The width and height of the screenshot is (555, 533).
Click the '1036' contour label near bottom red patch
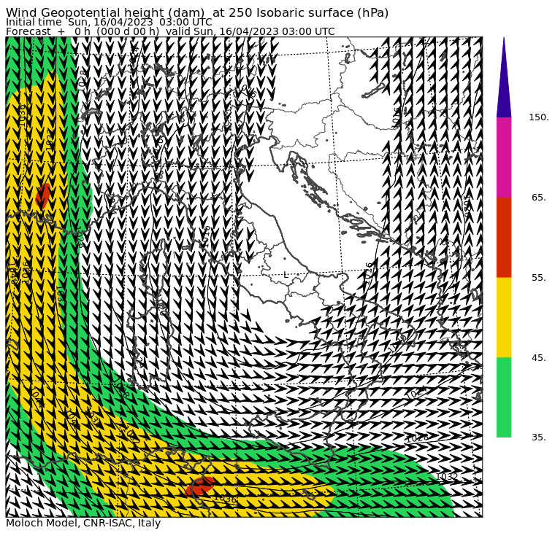pyautogui.click(x=226, y=499)
